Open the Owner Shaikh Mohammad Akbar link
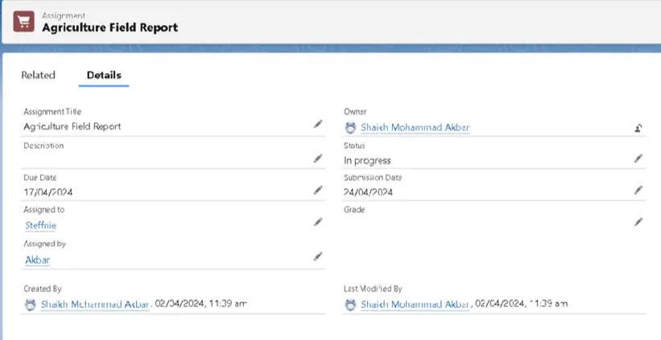The height and width of the screenshot is (340, 661). [415, 128]
